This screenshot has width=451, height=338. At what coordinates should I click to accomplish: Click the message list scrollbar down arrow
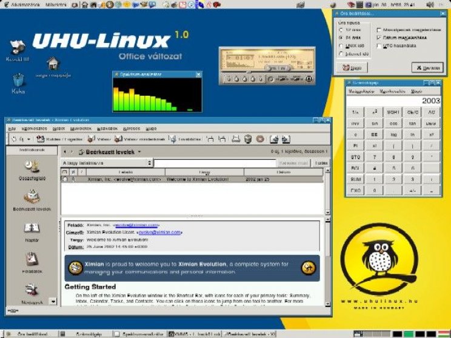[x=327, y=212]
